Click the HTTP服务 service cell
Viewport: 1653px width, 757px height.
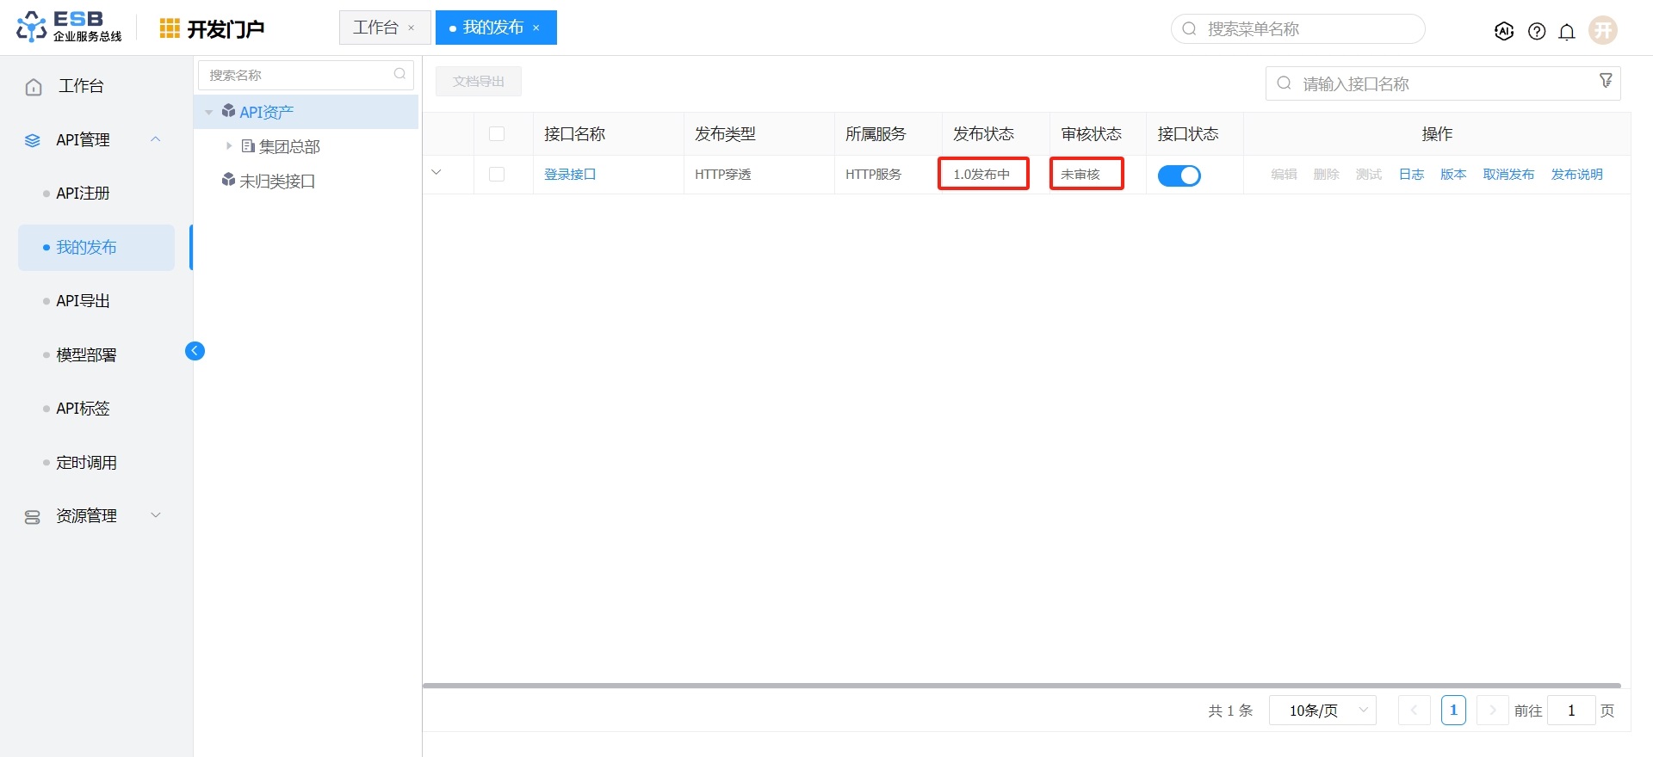(x=873, y=174)
